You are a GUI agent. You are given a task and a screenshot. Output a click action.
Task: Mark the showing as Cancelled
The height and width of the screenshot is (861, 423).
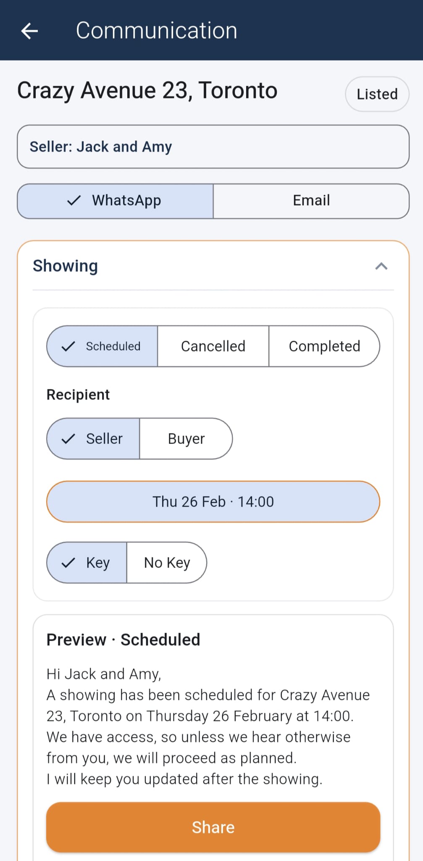pos(213,346)
